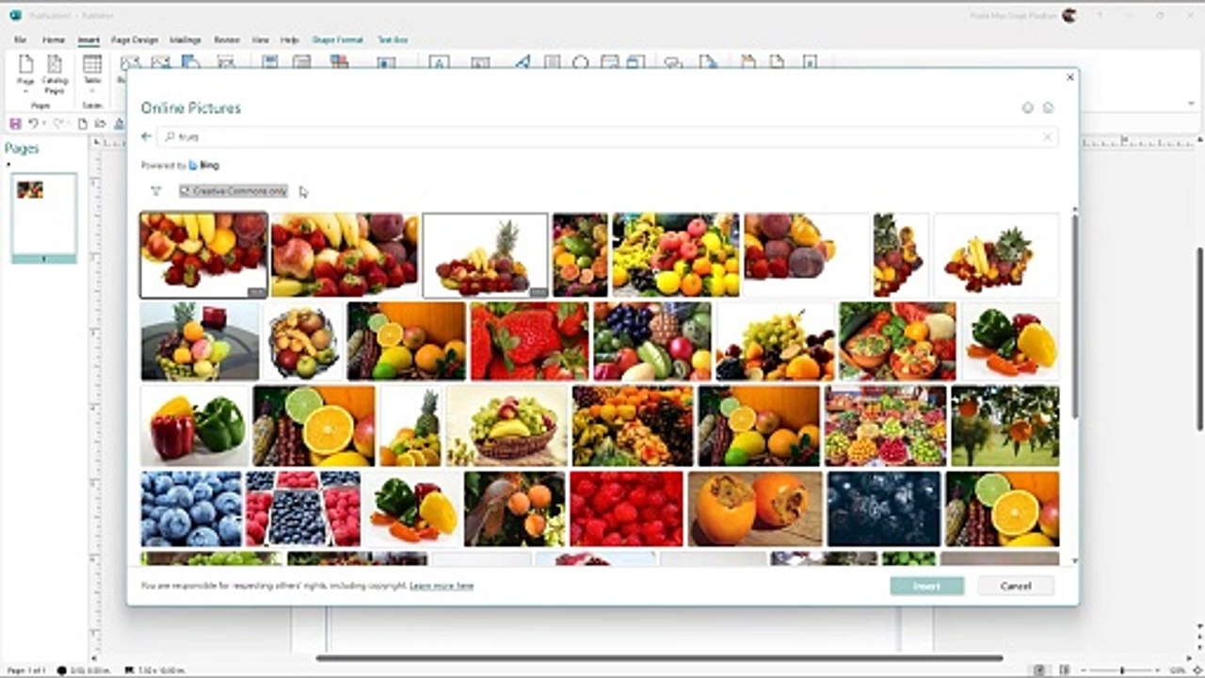Open the filter funnel icon in Online Pictures
Screen dimensions: 1205x678
156,191
